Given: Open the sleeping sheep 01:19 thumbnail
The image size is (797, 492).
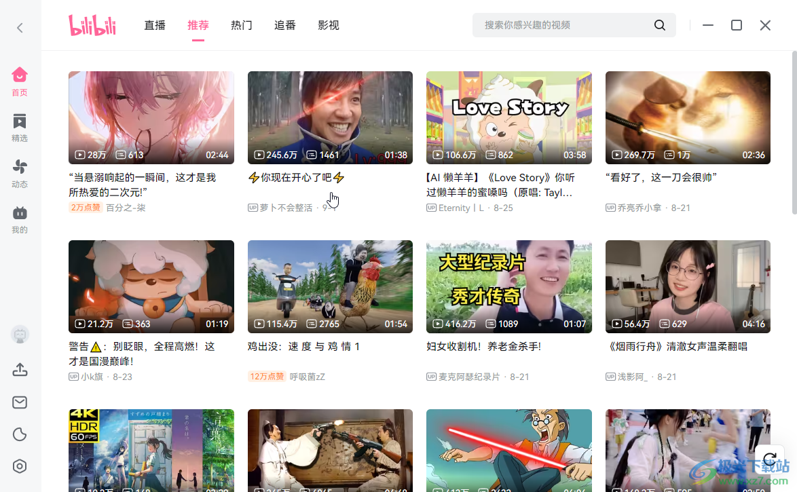Looking at the screenshot, I should tap(151, 286).
